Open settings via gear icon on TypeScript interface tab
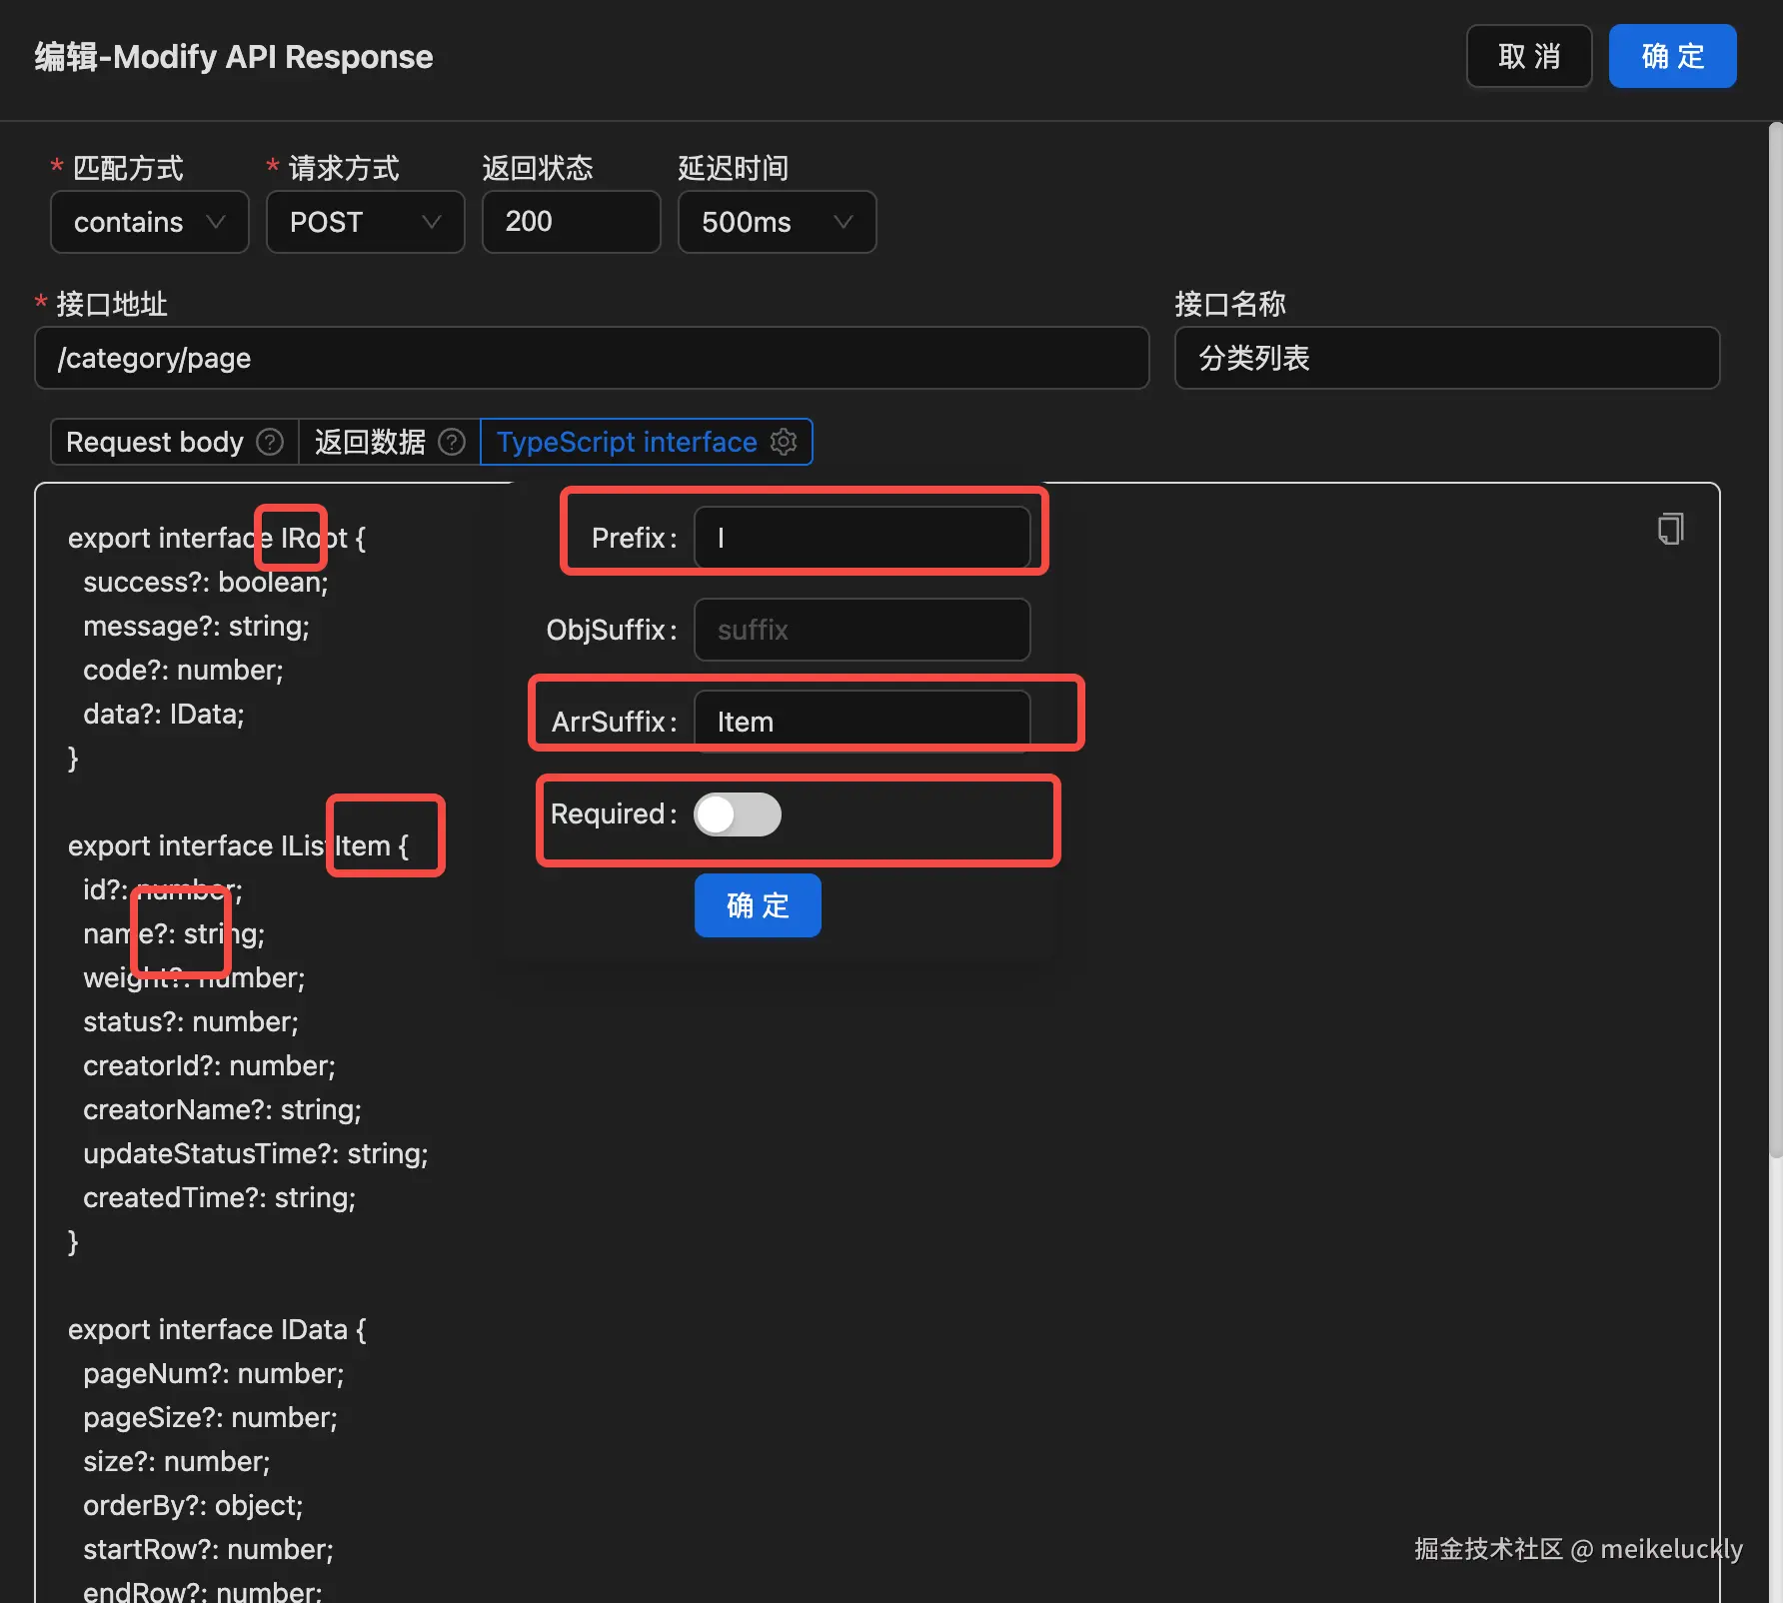 pos(784,442)
